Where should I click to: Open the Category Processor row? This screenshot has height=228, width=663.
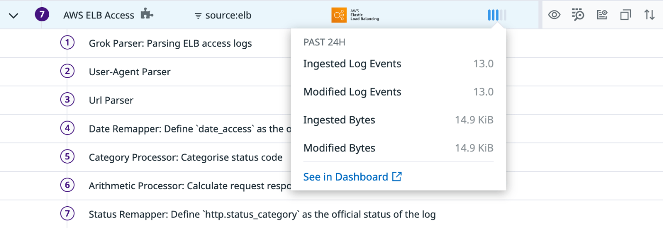[185, 157]
